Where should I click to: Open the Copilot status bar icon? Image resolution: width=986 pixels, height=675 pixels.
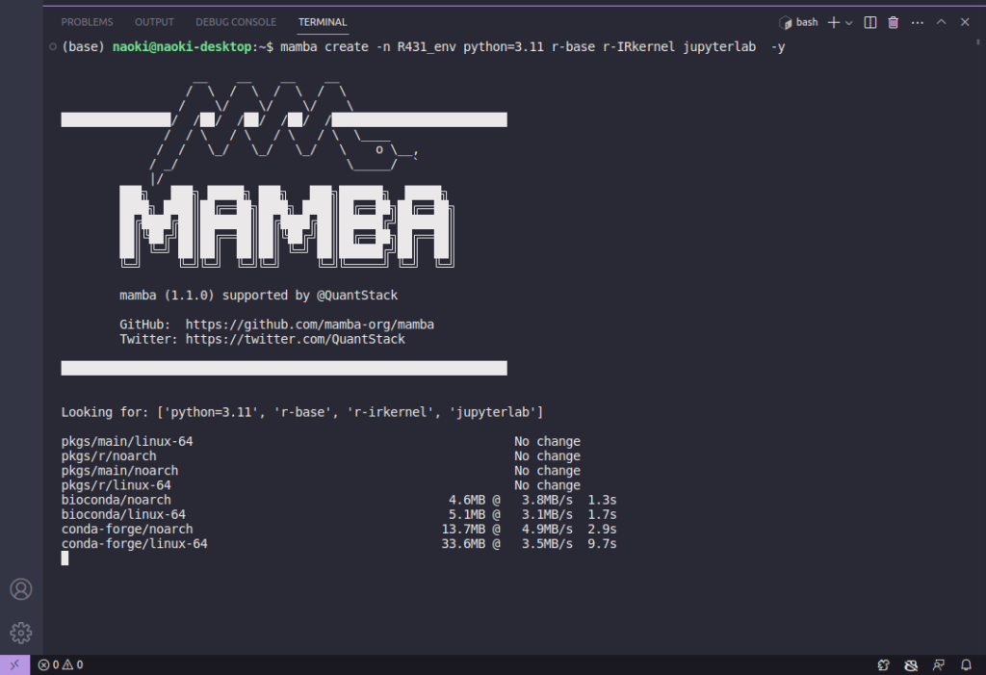tap(884, 665)
